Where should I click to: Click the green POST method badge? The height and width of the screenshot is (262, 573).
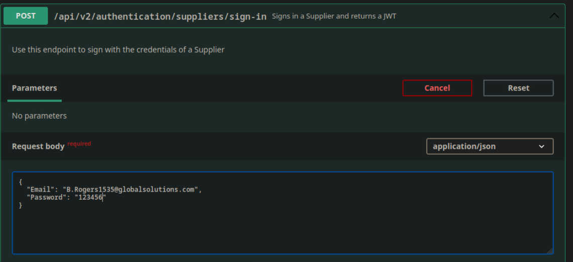(26, 16)
